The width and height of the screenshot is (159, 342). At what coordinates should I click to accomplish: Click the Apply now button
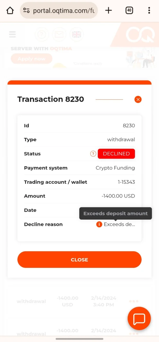(32, 59)
